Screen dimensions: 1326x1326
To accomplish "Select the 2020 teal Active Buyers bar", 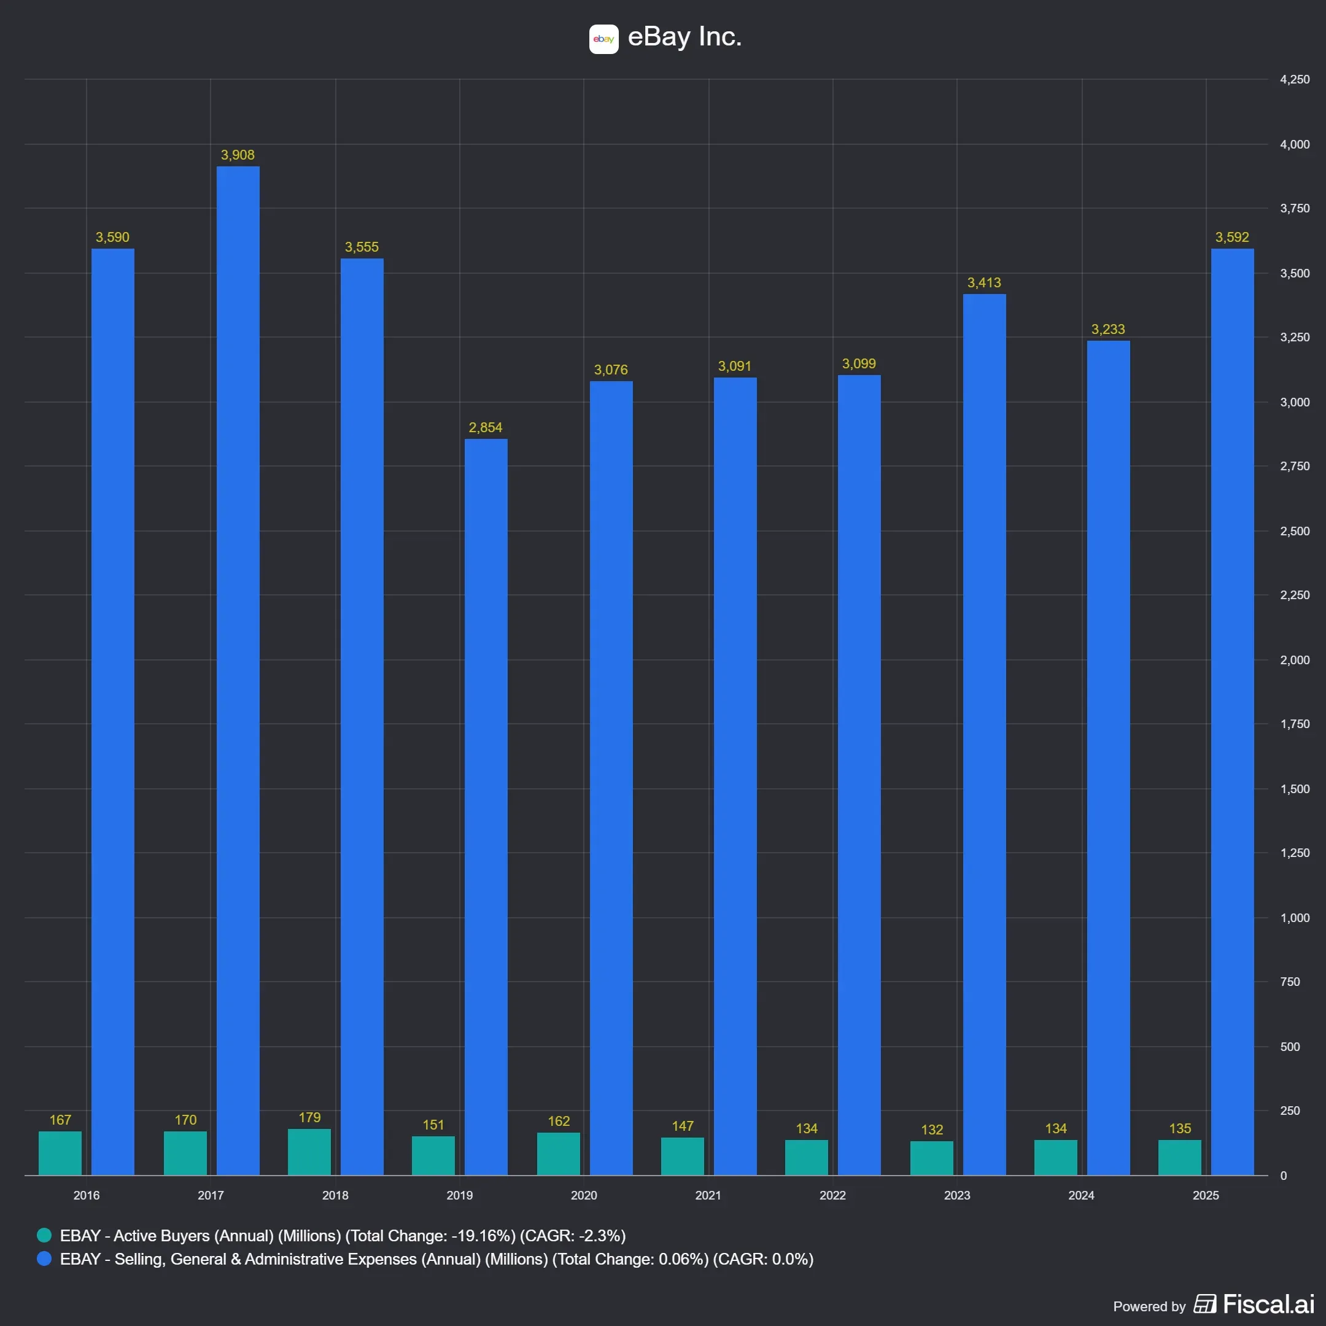I will click(x=559, y=1153).
